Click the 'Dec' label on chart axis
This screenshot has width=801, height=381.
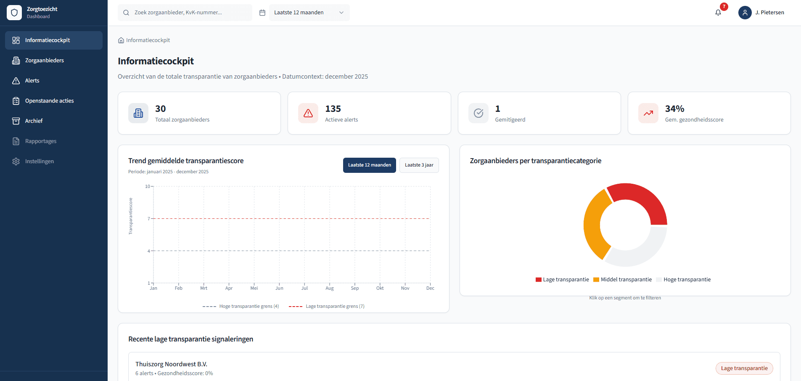pyautogui.click(x=430, y=288)
